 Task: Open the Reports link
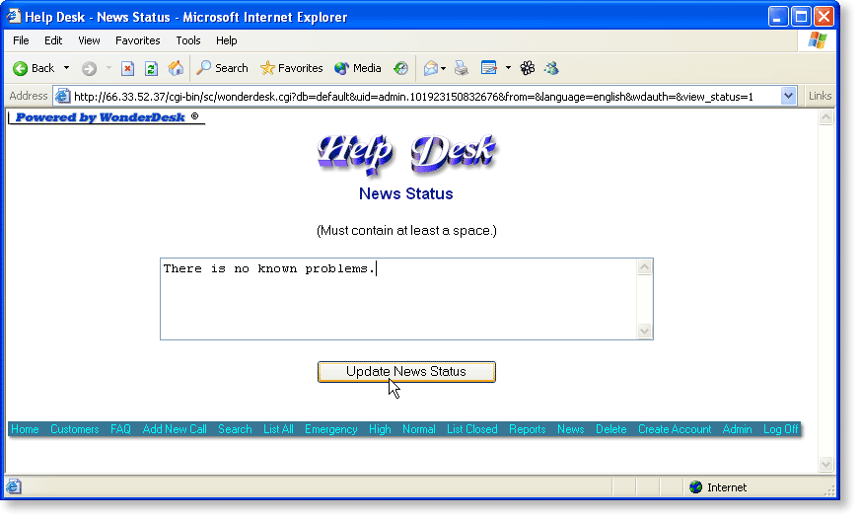tap(527, 429)
